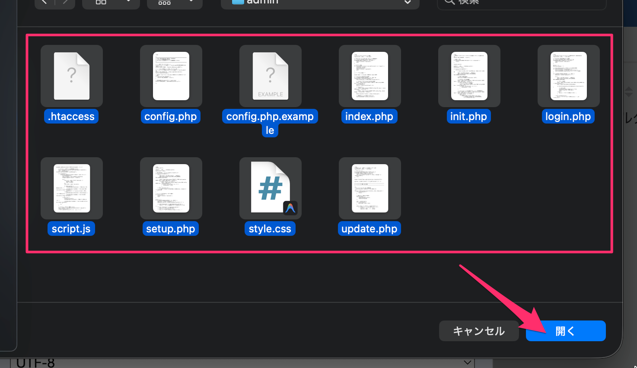Select the login.php document icon
This screenshot has width=637, height=368.
tap(569, 76)
